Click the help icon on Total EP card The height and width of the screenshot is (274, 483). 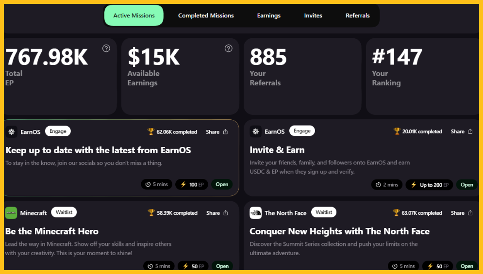click(x=106, y=48)
